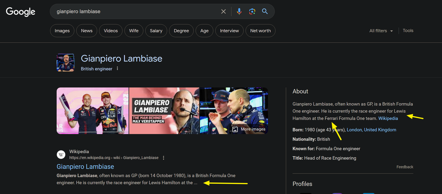Screen dimensions: 442x194
Task: Click the Wikipedia site name above the result
Action: 79,152
